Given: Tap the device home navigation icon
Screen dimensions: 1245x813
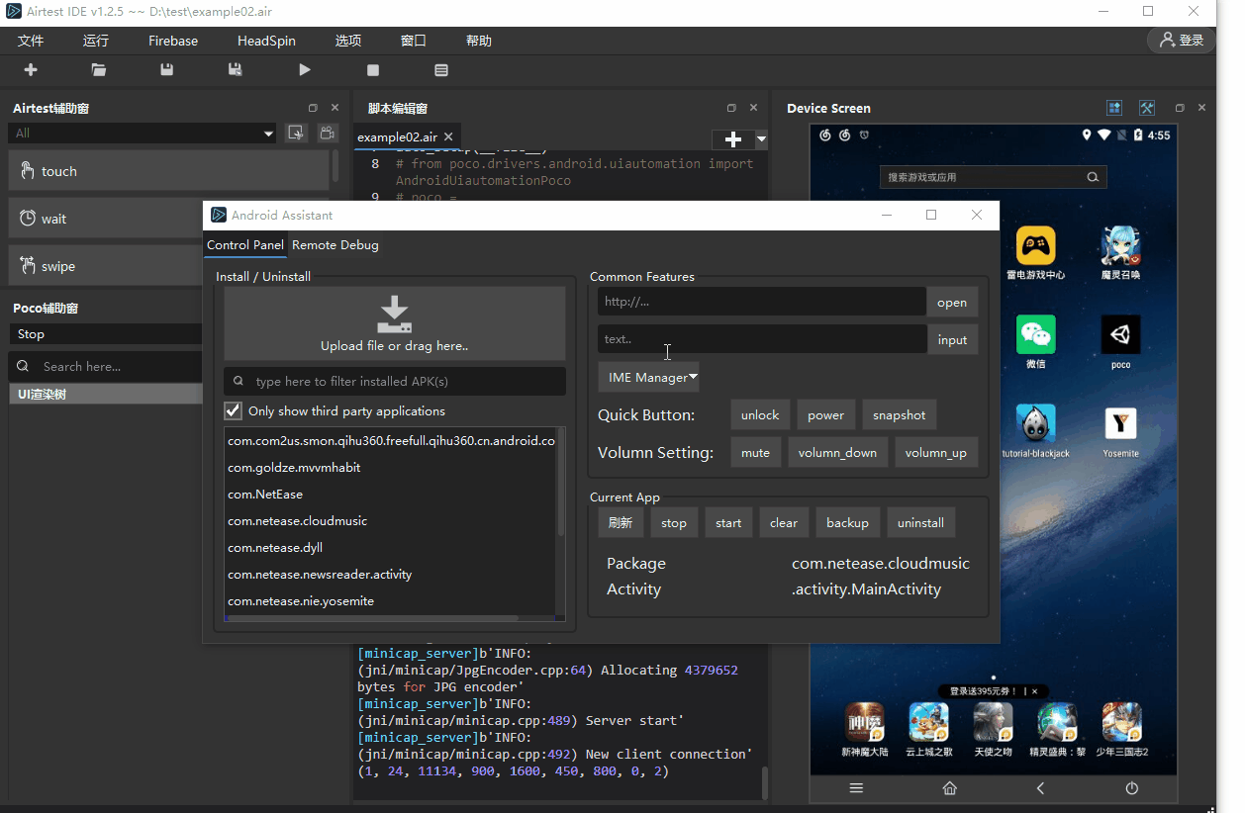Looking at the screenshot, I should point(949,788).
